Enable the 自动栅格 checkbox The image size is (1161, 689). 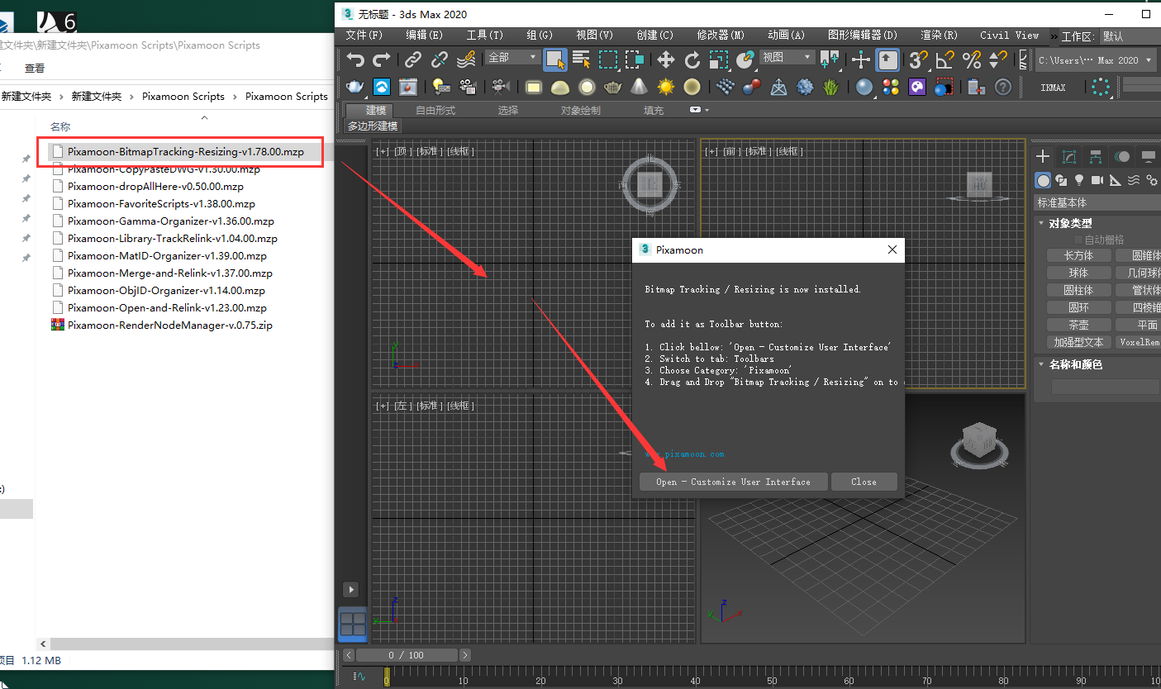point(1078,240)
